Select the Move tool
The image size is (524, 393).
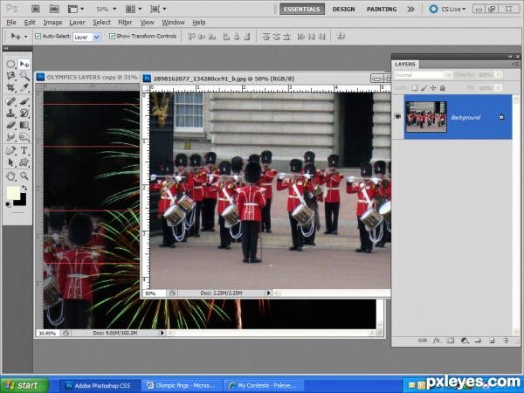click(24, 64)
